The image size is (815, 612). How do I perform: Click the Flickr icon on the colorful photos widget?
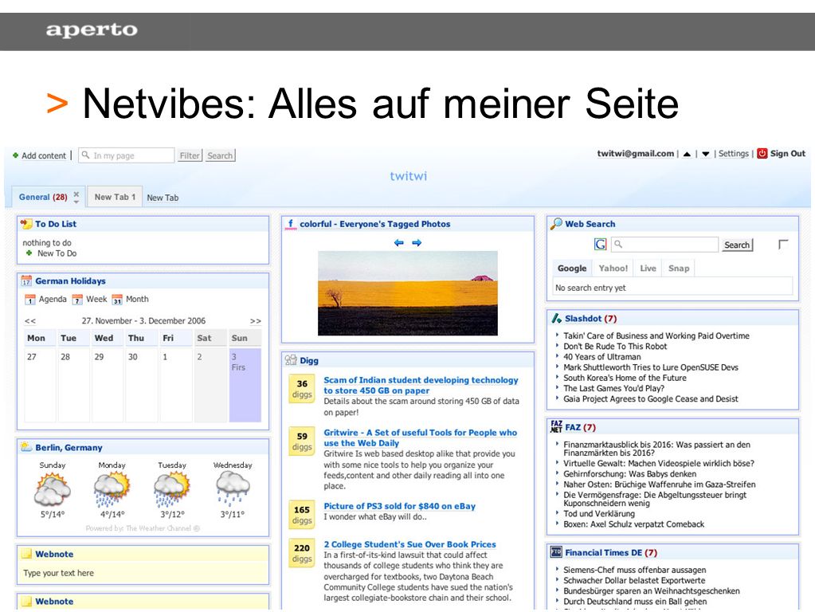(x=291, y=224)
